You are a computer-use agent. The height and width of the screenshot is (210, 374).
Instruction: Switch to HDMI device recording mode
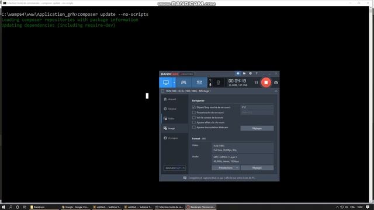199,82
